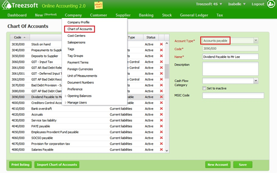Delete the Accruals account row
The height and width of the screenshot is (173, 277).
point(161,115)
